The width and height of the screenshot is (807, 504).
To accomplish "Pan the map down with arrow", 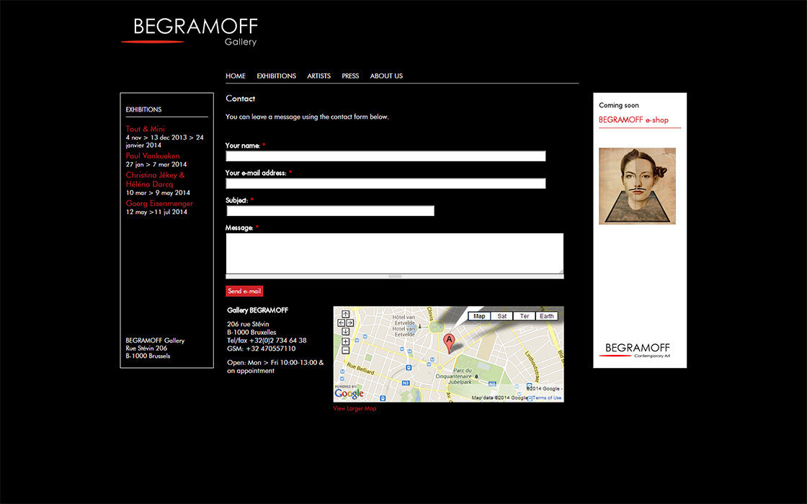I will (345, 331).
